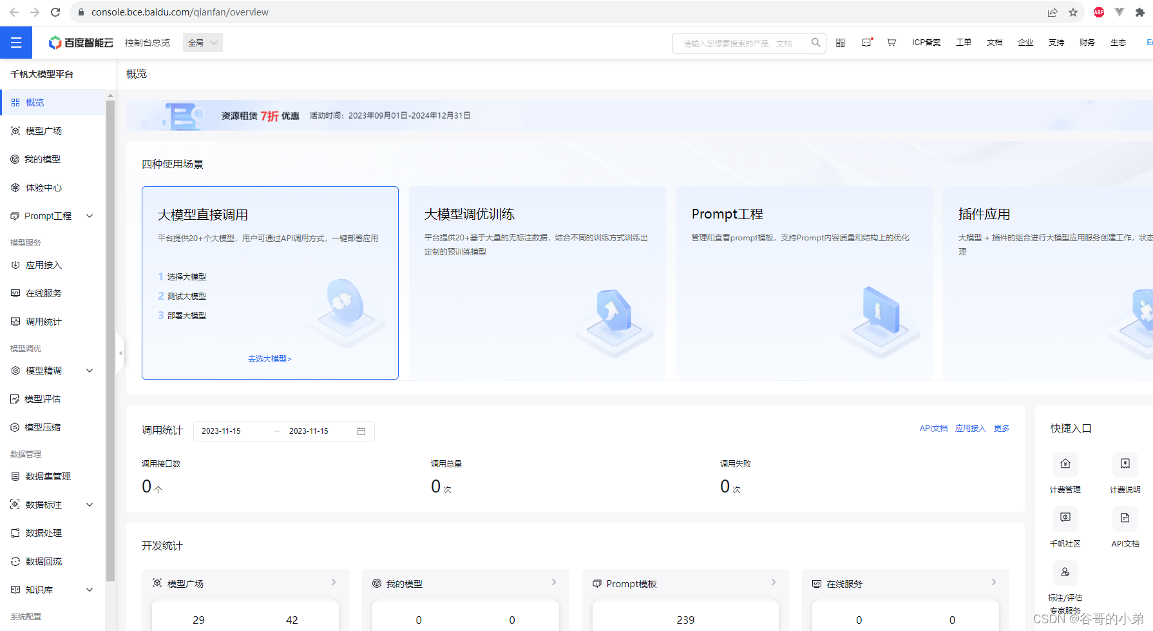Open 模型广场 stats card arrow
The height and width of the screenshot is (631, 1153).
[x=334, y=582]
